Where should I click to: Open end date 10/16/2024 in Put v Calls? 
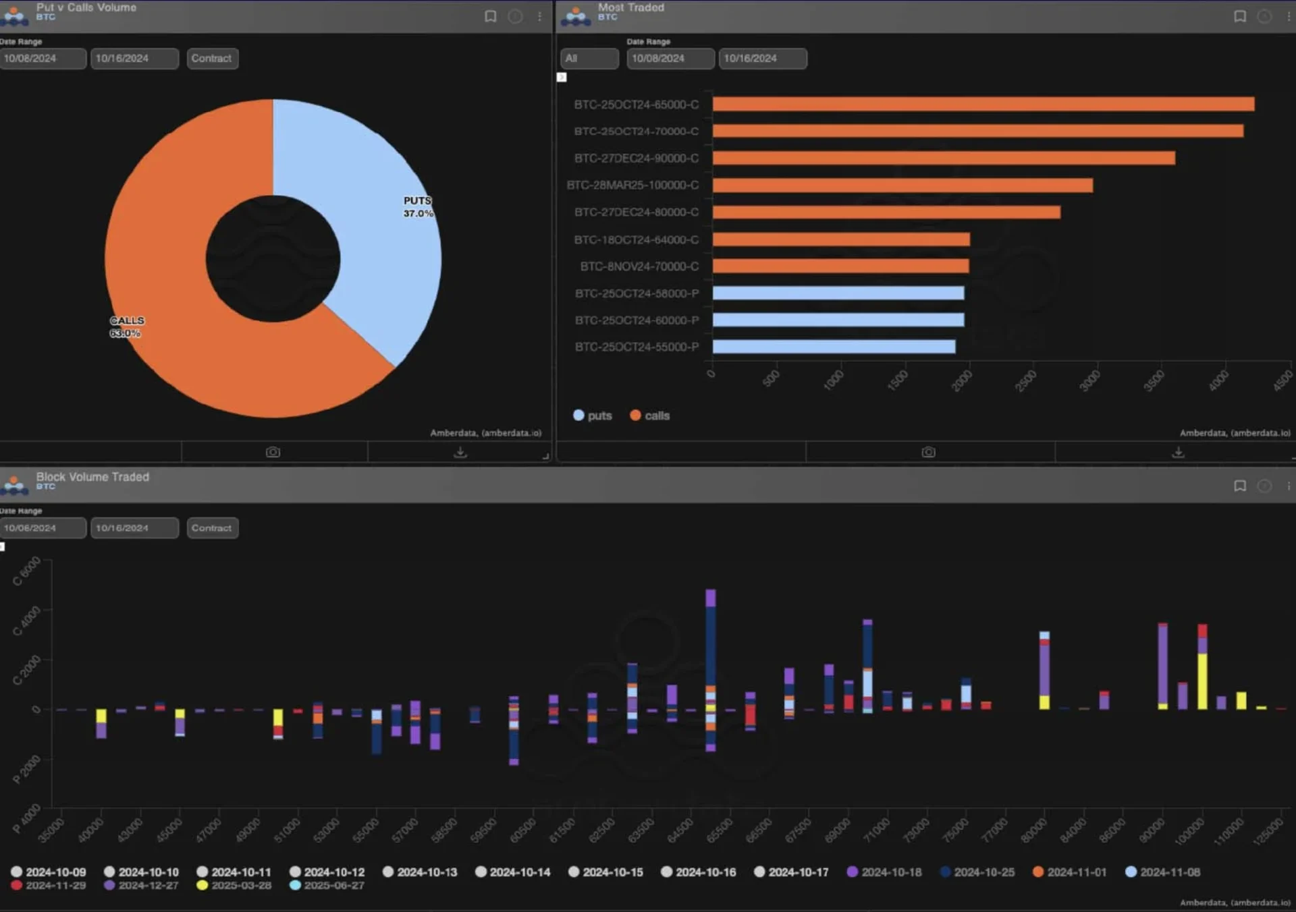pos(134,59)
